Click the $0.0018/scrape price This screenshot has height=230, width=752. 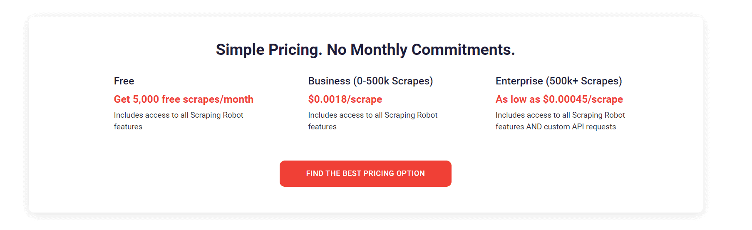click(345, 99)
